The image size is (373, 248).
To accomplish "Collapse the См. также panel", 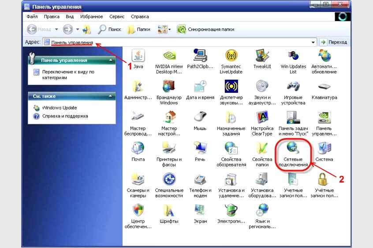I will (x=110, y=96).
